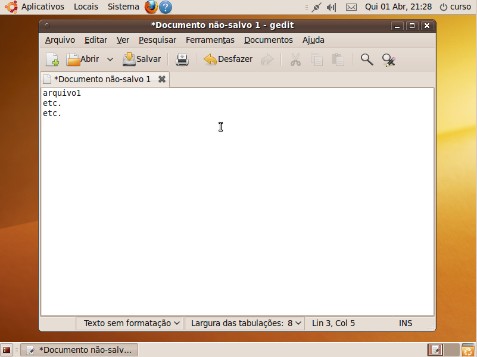Click the Lin 3, Col 5 status text
Image resolution: width=477 pixels, height=357 pixels.
(x=333, y=323)
